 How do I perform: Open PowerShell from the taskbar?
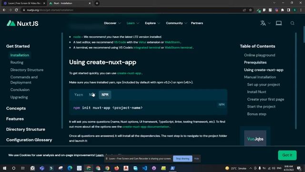point(173,168)
